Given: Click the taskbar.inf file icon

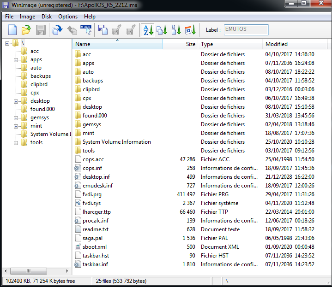Looking at the screenshot, I should [x=78, y=264].
